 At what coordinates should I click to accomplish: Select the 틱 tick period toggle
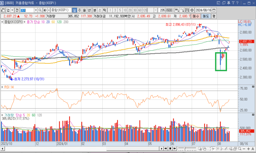pyautogui.click(x=104, y=10)
